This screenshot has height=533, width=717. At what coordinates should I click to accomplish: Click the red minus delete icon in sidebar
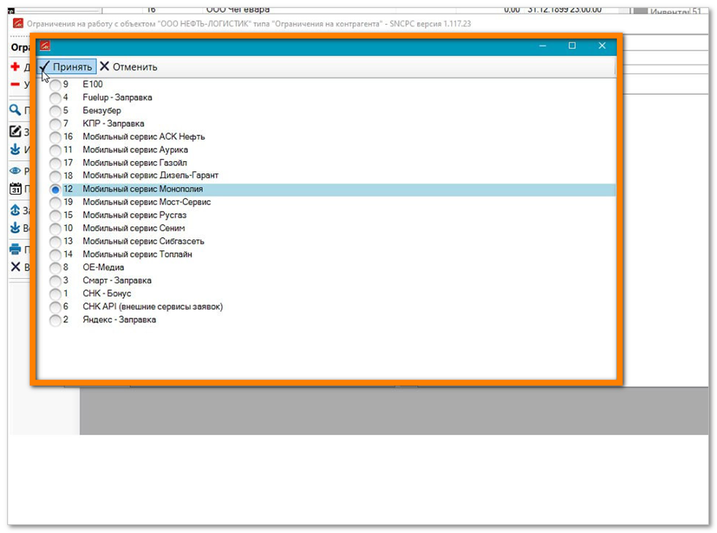15,84
